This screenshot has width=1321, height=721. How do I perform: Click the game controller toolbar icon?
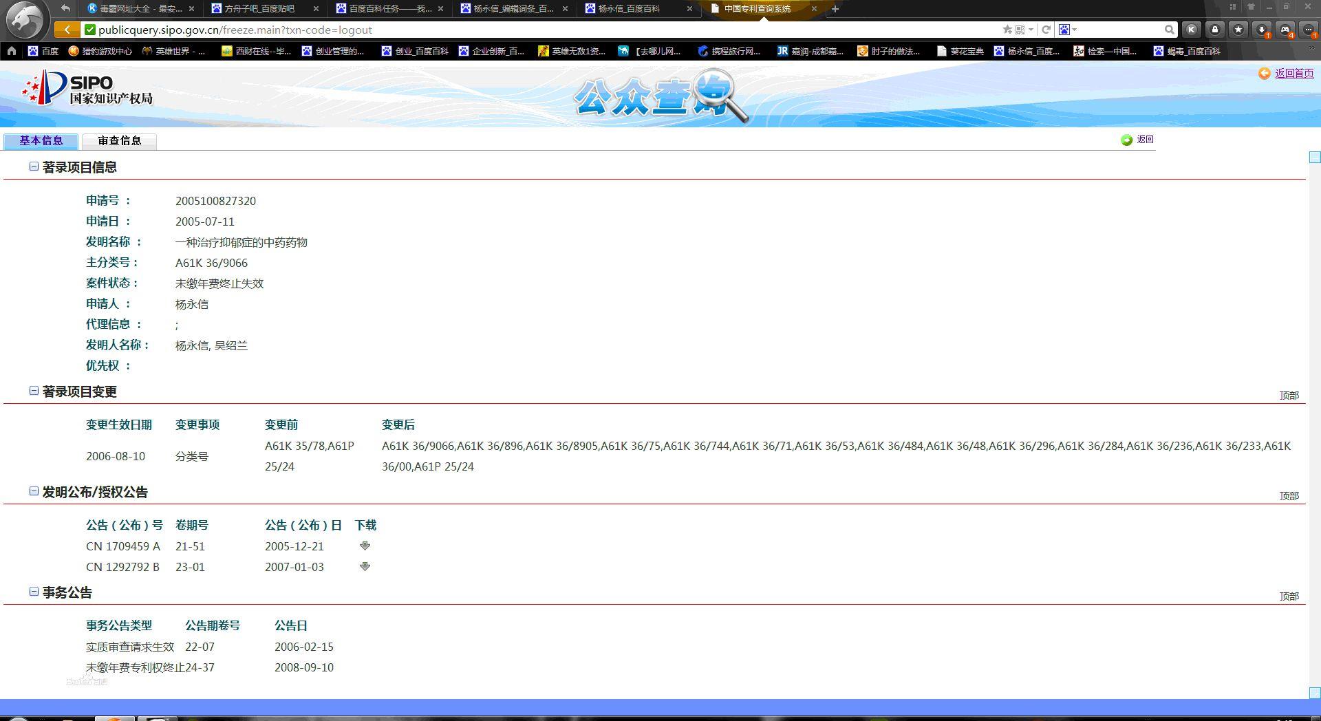pos(1285,30)
